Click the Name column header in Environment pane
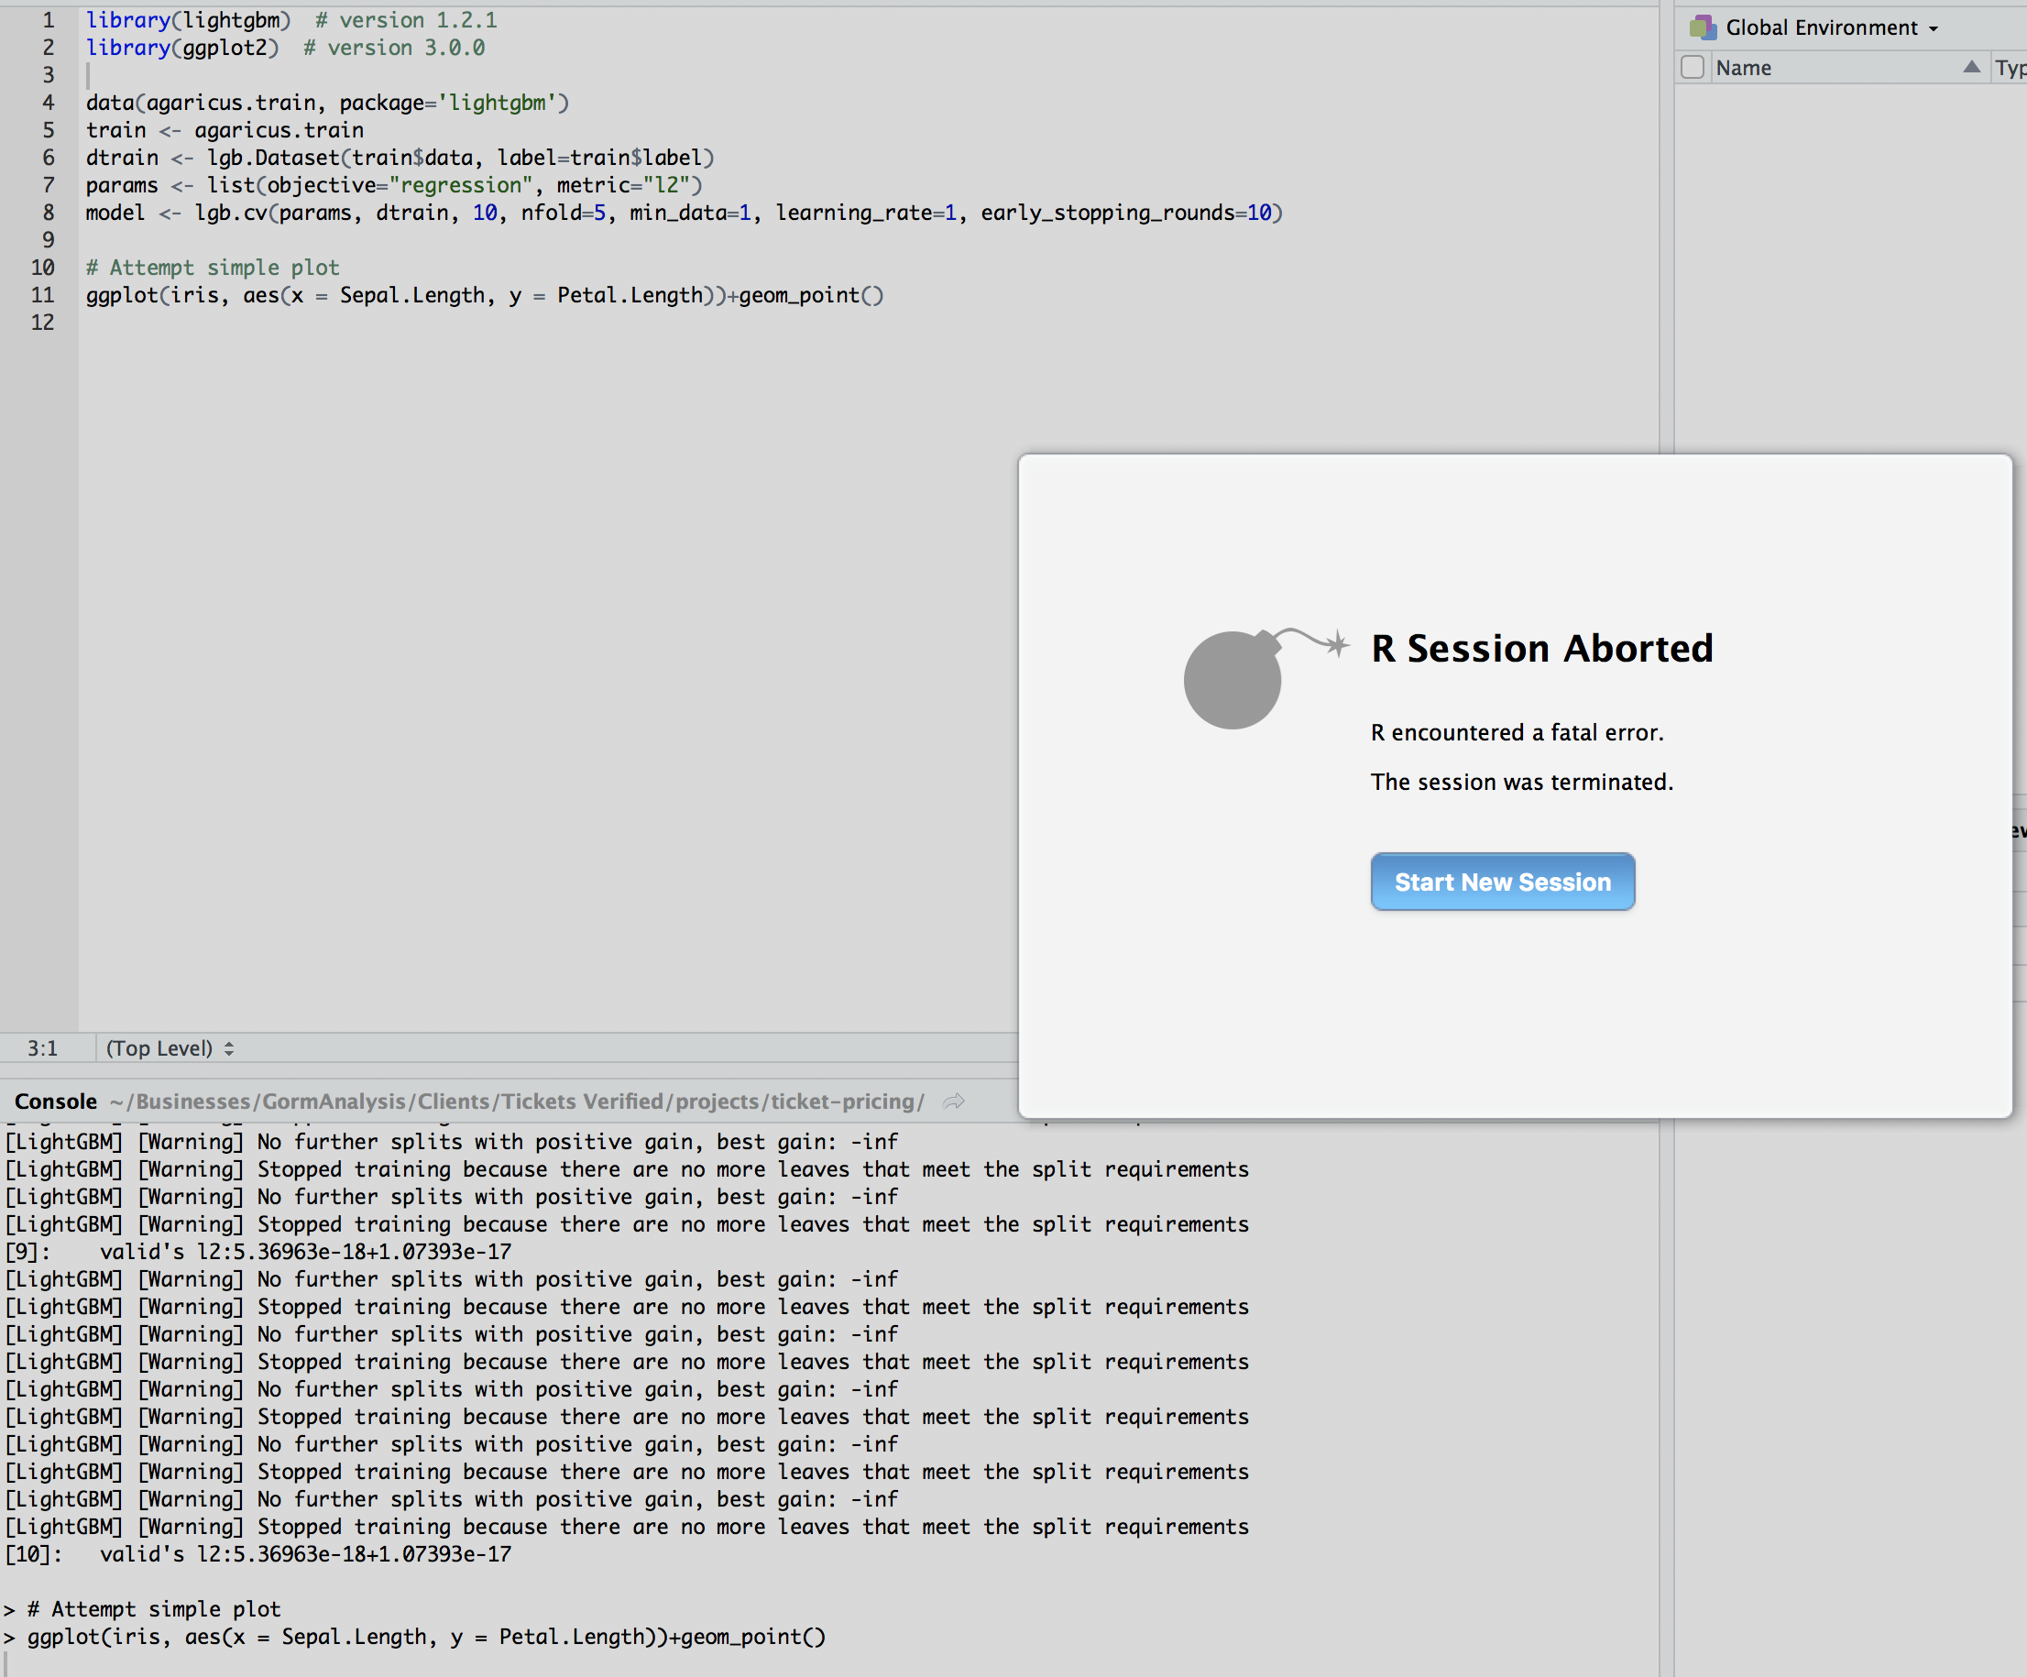Viewport: 2027px width, 1677px height. click(1743, 68)
